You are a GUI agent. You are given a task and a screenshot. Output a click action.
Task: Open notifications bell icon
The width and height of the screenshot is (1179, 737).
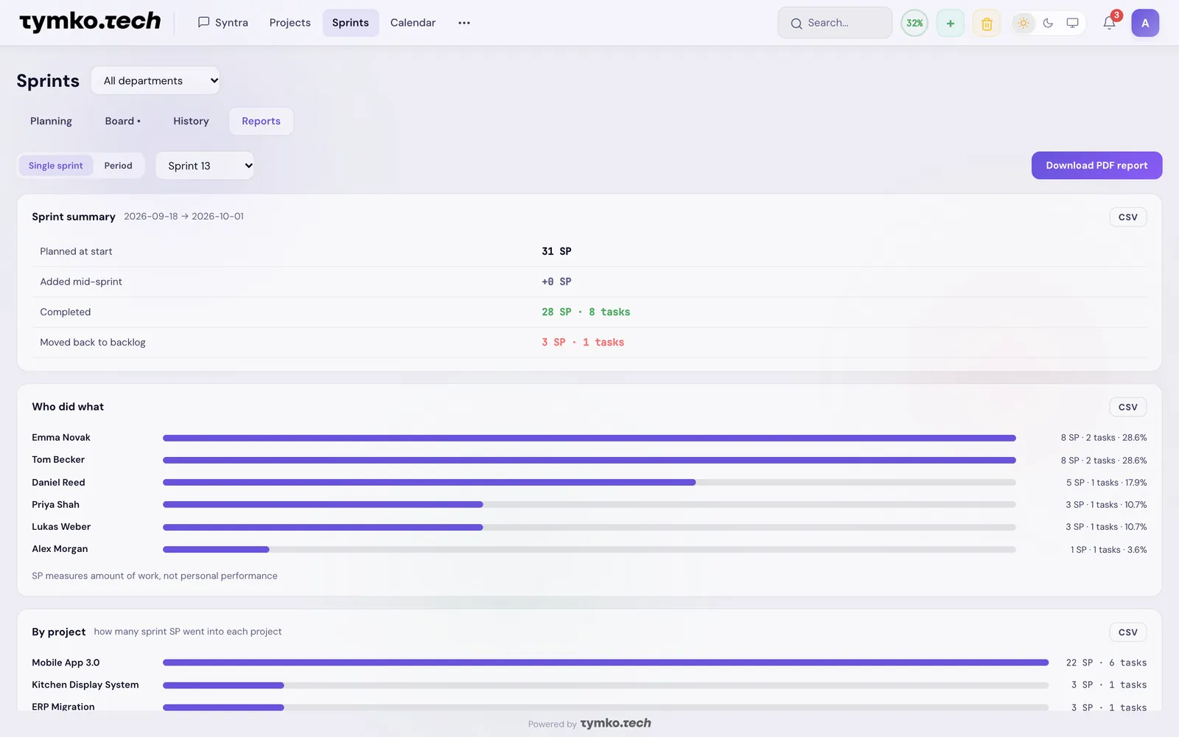coord(1109,23)
